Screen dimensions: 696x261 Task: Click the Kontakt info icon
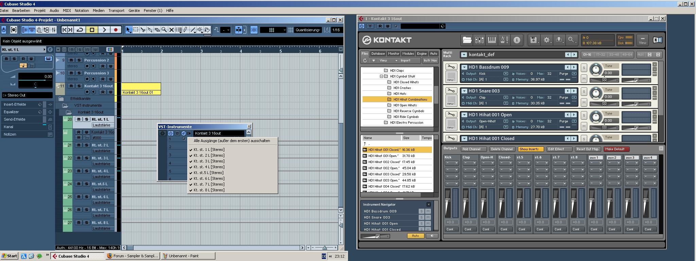(x=517, y=40)
